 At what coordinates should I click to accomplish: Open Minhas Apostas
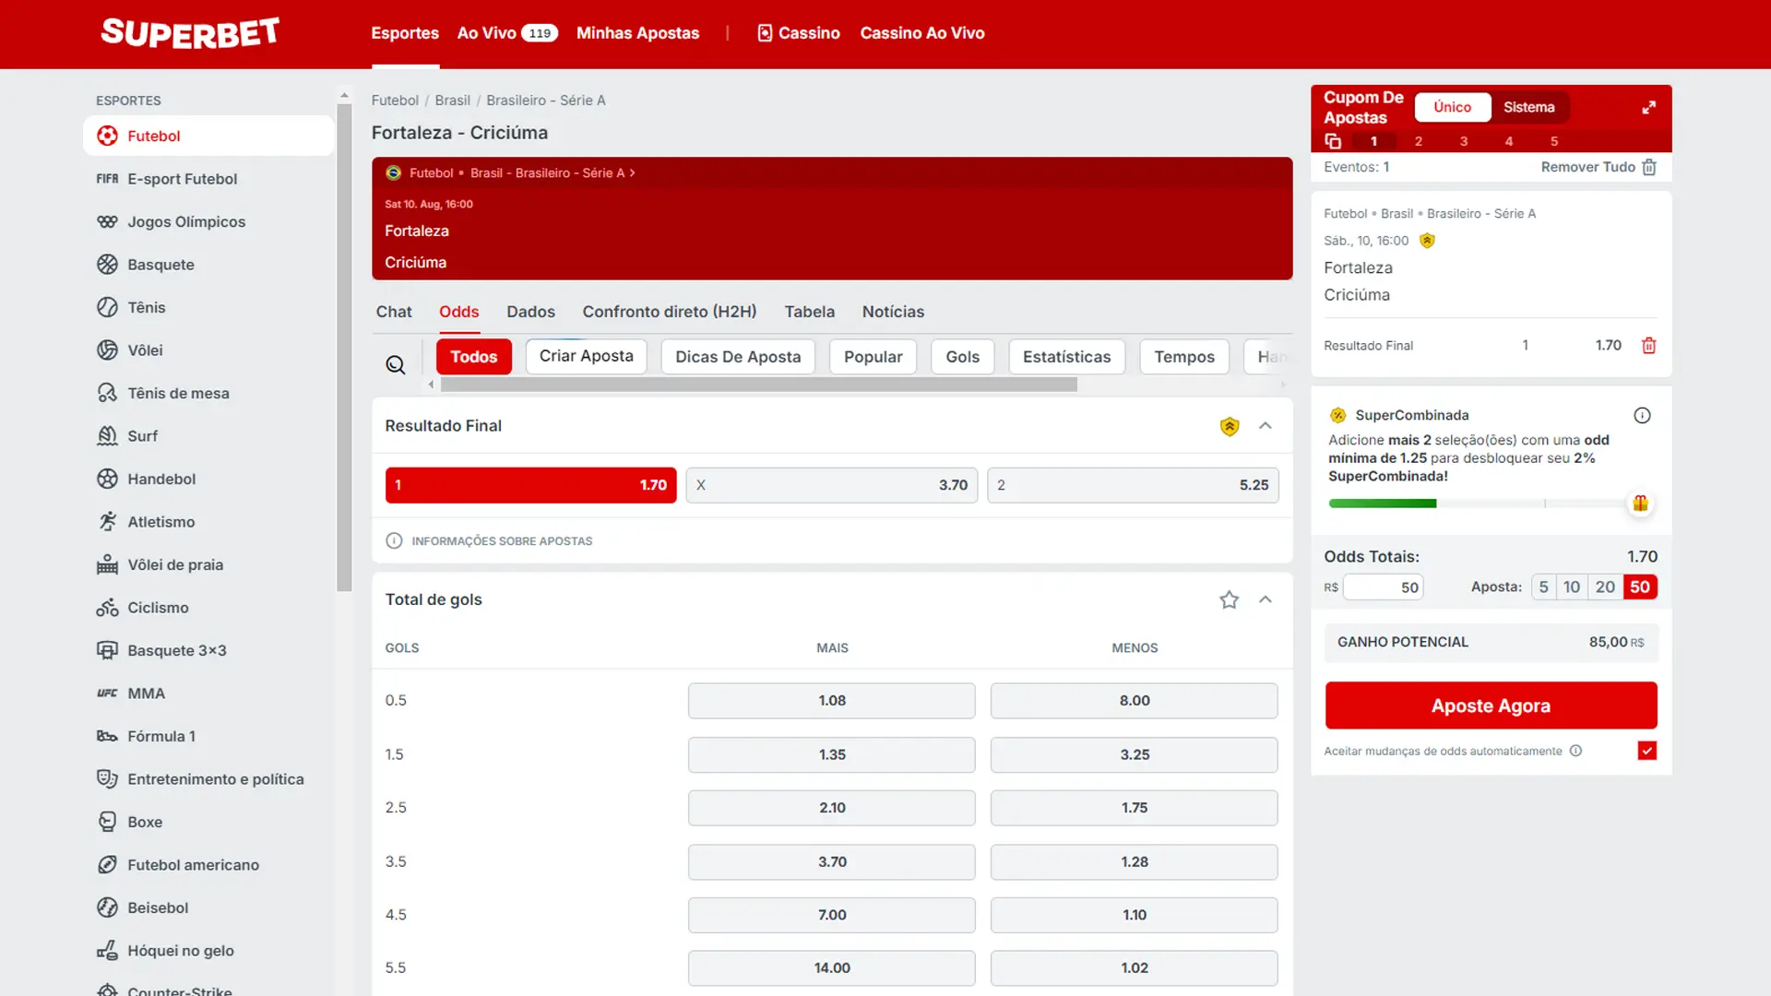point(637,33)
